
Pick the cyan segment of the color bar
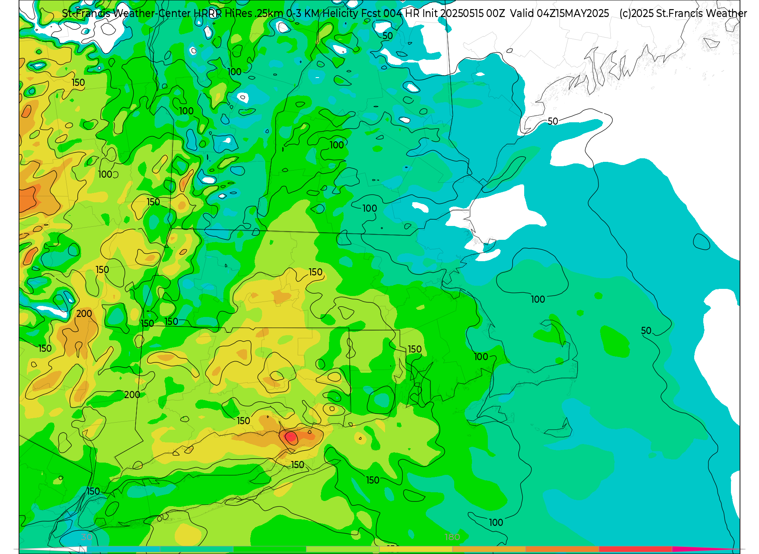point(123,549)
